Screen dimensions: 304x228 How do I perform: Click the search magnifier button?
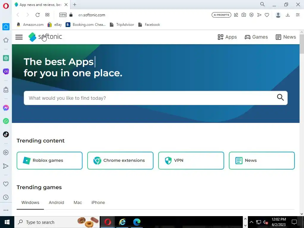point(280,97)
